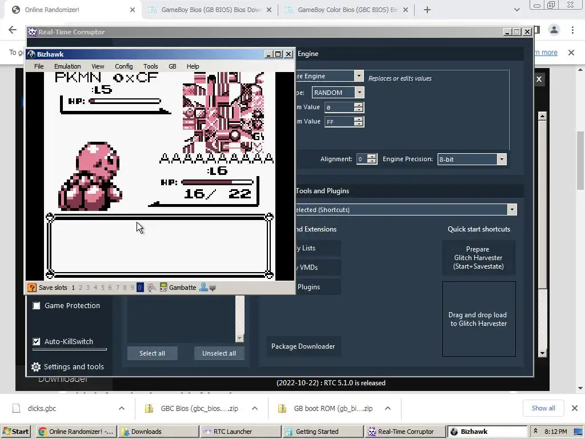Select save slot 1 in Bizhawk
This screenshot has height=439, width=585.
73,288
